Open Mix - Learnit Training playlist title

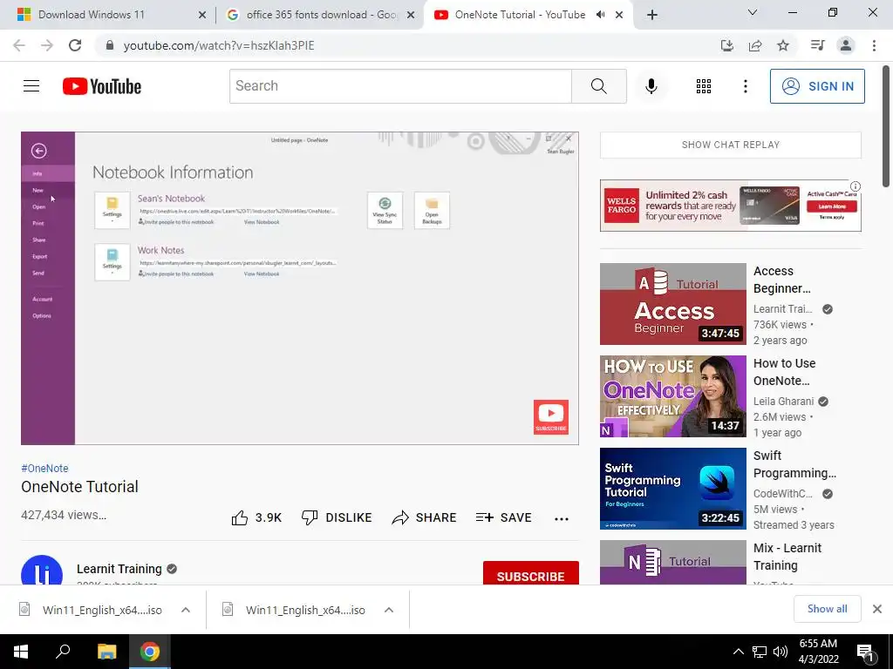[787, 557]
